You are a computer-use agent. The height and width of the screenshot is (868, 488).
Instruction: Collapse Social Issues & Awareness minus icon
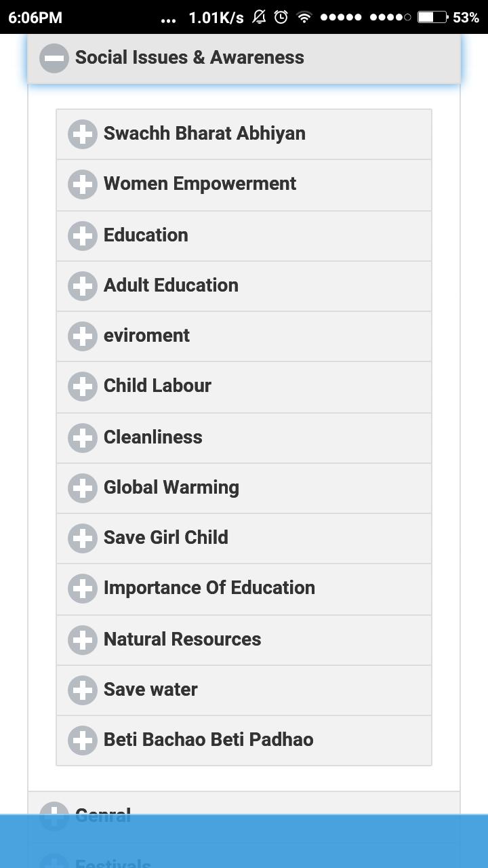click(54, 58)
